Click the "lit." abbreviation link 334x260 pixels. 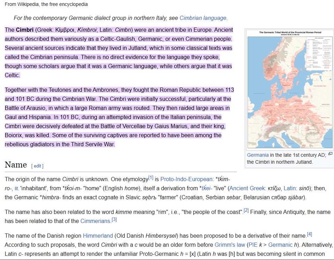[x=16, y=189]
